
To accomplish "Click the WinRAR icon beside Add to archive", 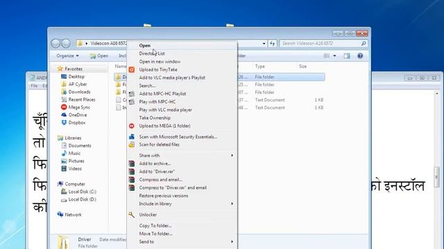I will point(131,163).
